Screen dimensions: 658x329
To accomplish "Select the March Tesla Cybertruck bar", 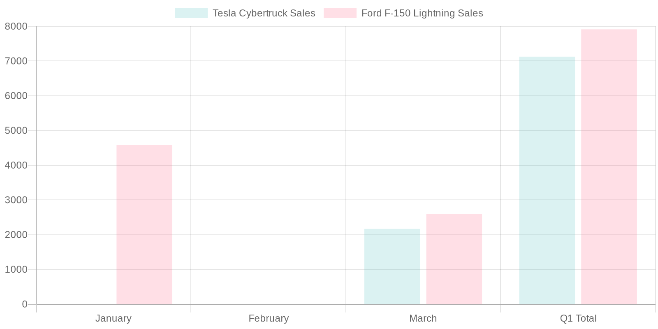I will [x=392, y=266].
